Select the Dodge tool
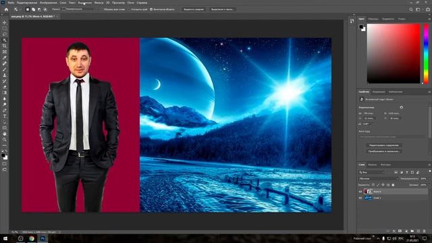 pos(5,105)
